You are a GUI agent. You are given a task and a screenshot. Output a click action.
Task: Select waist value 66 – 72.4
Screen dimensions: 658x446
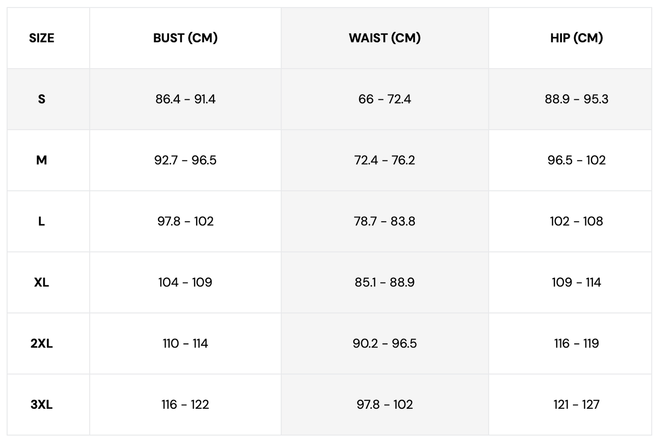tap(385, 99)
